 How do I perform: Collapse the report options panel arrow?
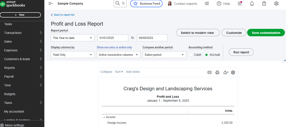tap(284, 60)
